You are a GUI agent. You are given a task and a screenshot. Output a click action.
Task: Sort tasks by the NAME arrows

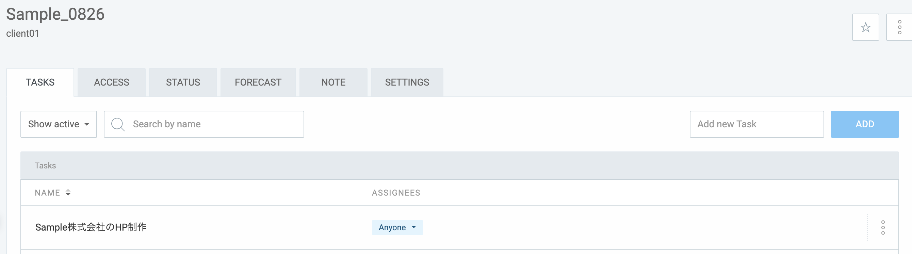[x=68, y=193]
